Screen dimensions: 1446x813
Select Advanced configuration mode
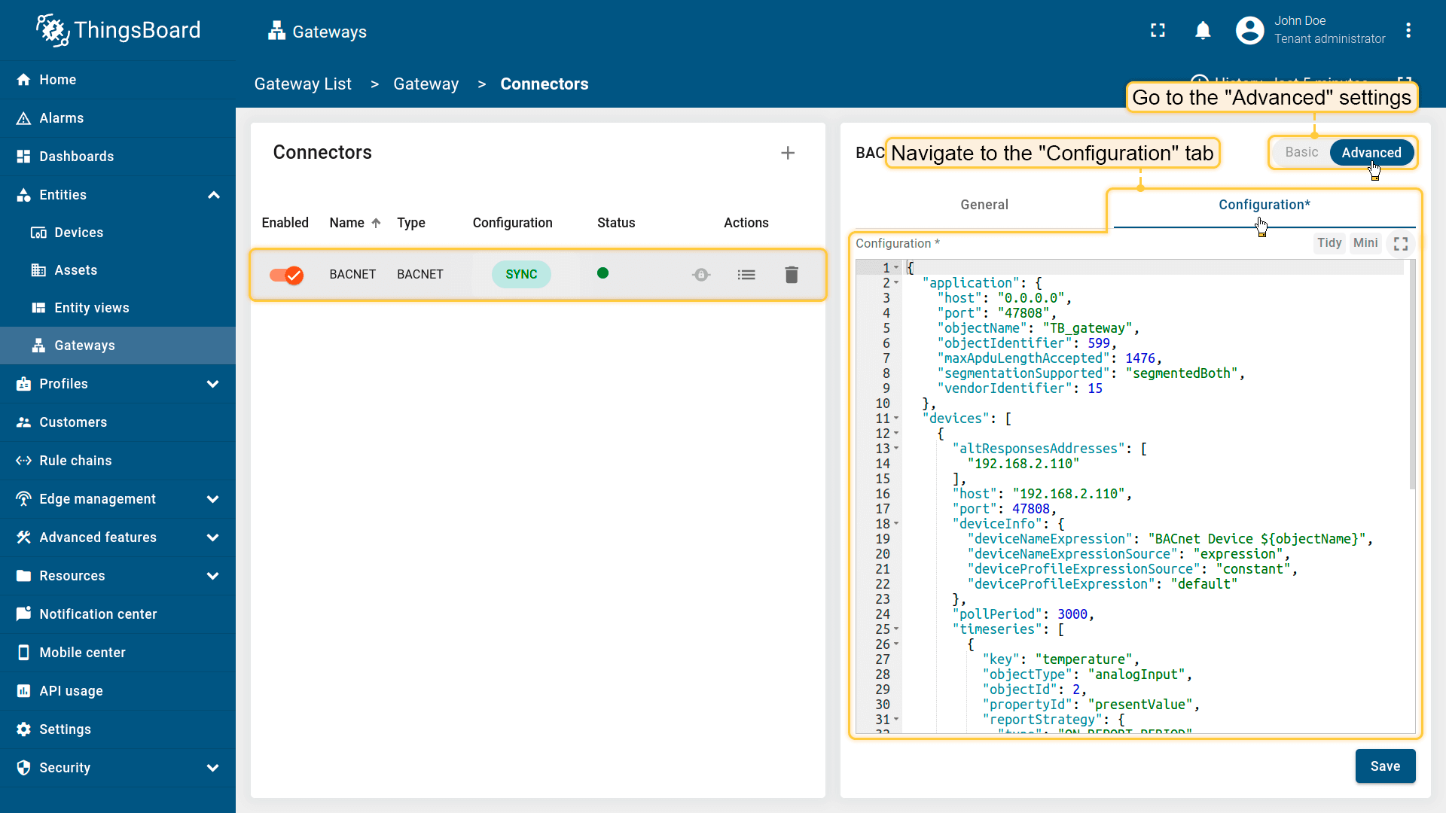(x=1371, y=153)
